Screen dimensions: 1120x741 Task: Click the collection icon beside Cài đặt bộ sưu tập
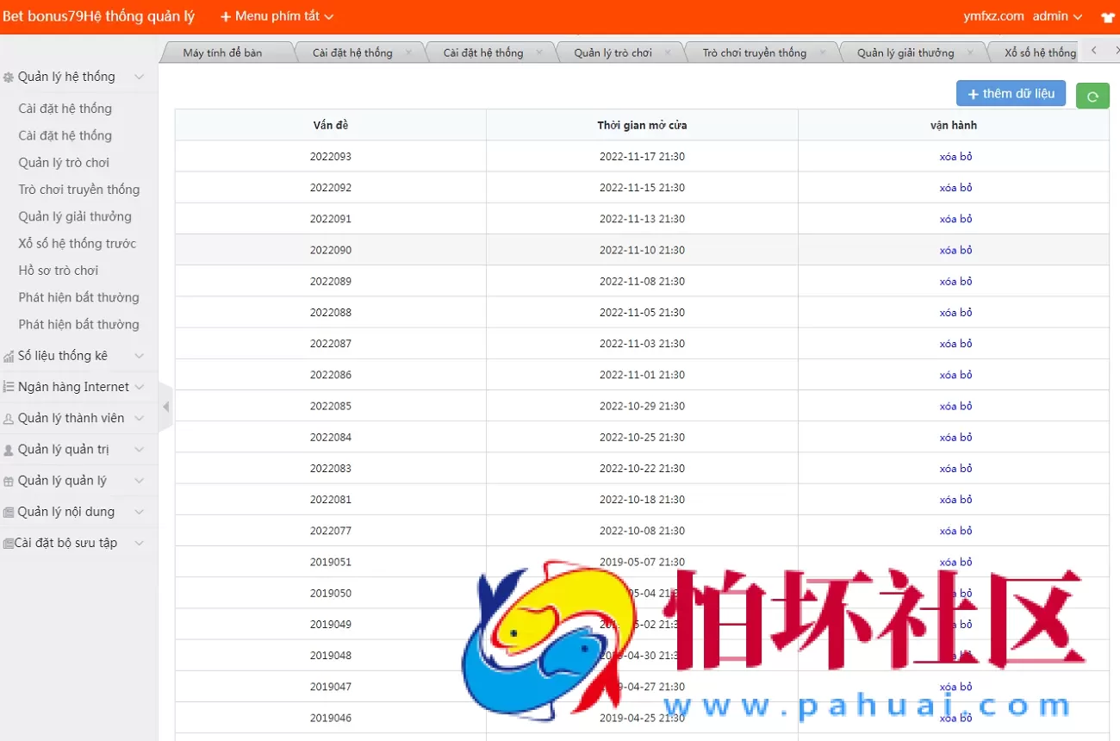pos(9,542)
